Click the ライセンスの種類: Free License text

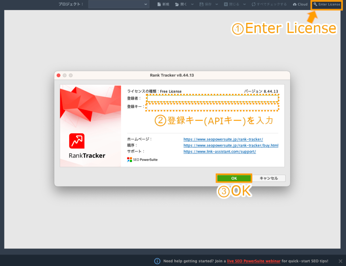[x=154, y=91]
